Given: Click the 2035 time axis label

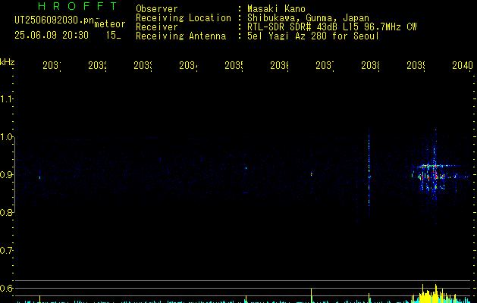Looking at the screenshot, I should click(234, 65).
